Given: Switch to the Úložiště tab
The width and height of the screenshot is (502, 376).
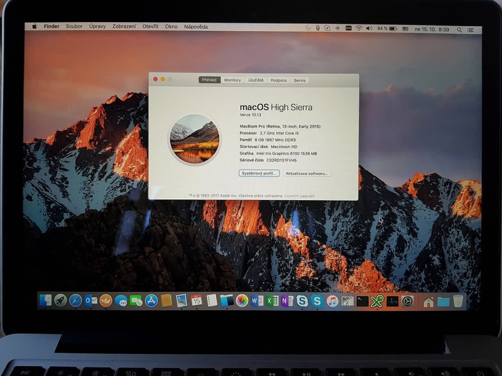Looking at the screenshot, I should 256,80.
